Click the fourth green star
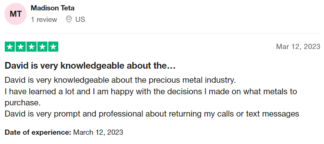This screenshot has height=144, width=324. pos(42,47)
